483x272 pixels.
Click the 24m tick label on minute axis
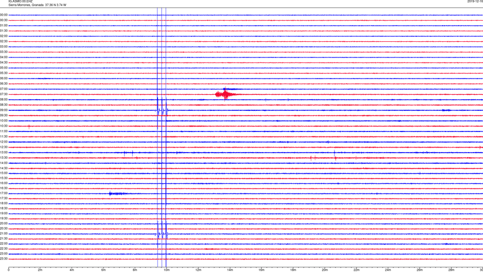(x=388, y=270)
